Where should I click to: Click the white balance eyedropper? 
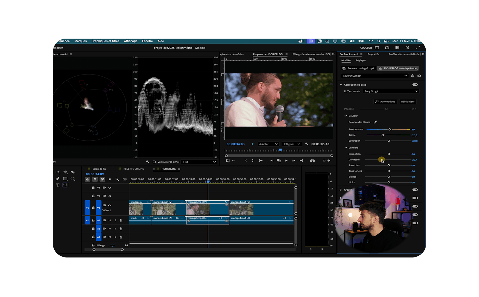click(x=375, y=122)
